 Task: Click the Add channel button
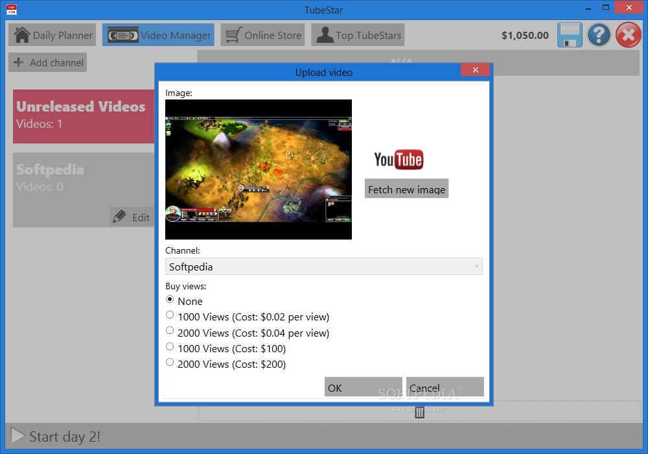[x=47, y=62]
